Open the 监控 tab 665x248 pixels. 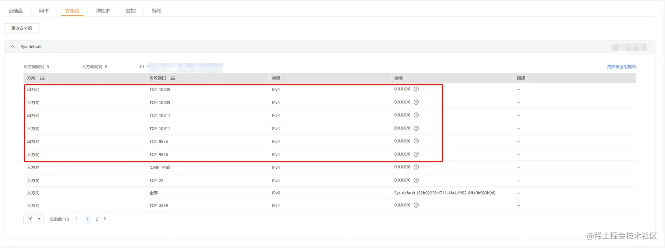pos(131,11)
